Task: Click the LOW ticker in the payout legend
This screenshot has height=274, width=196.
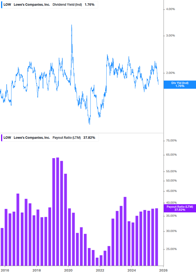Action: click(x=7, y=138)
